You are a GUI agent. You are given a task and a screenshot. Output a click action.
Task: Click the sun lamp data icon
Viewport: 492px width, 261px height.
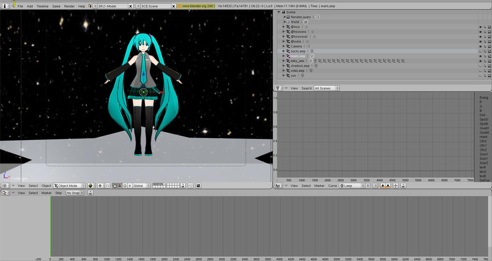tap(303, 75)
